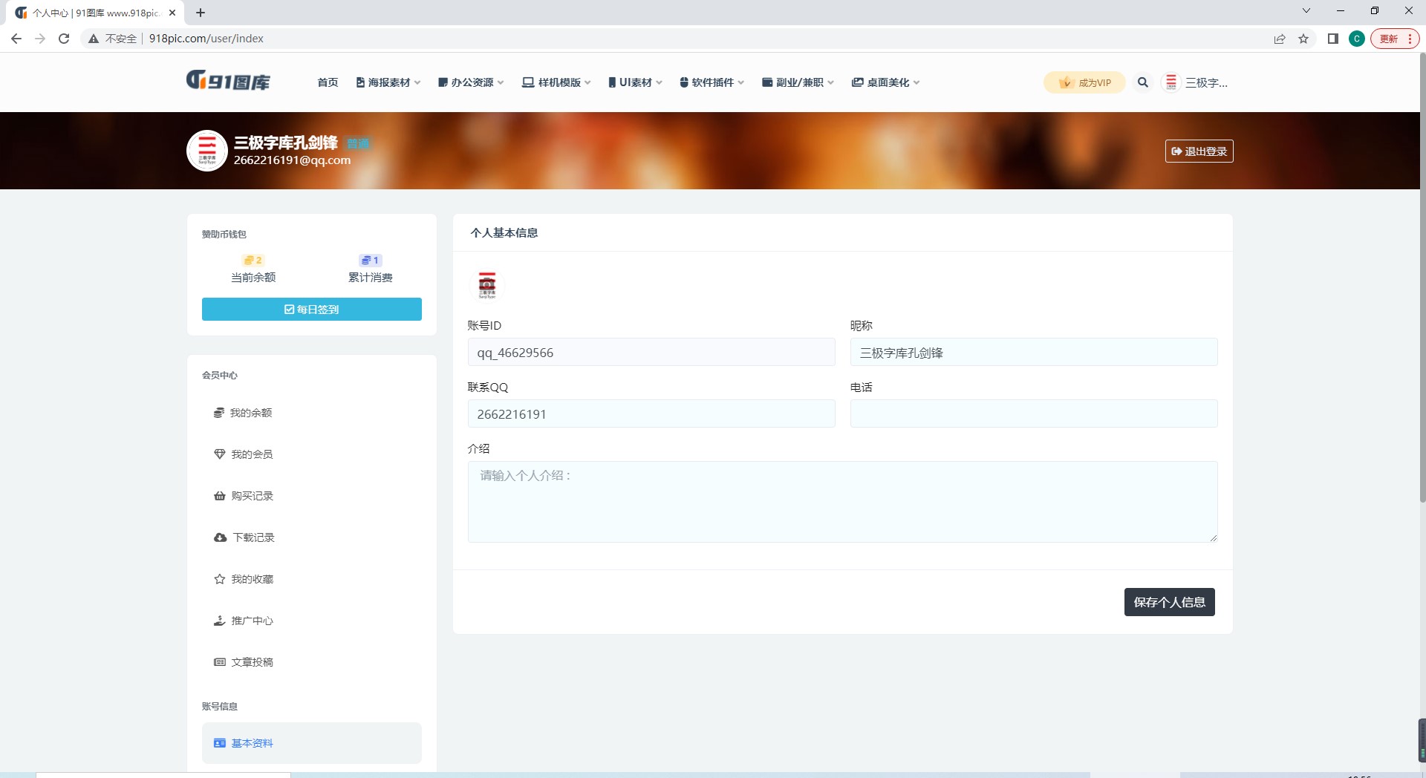
Task: Go to 首页 in the navigation
Action: (x=327, y=82)
